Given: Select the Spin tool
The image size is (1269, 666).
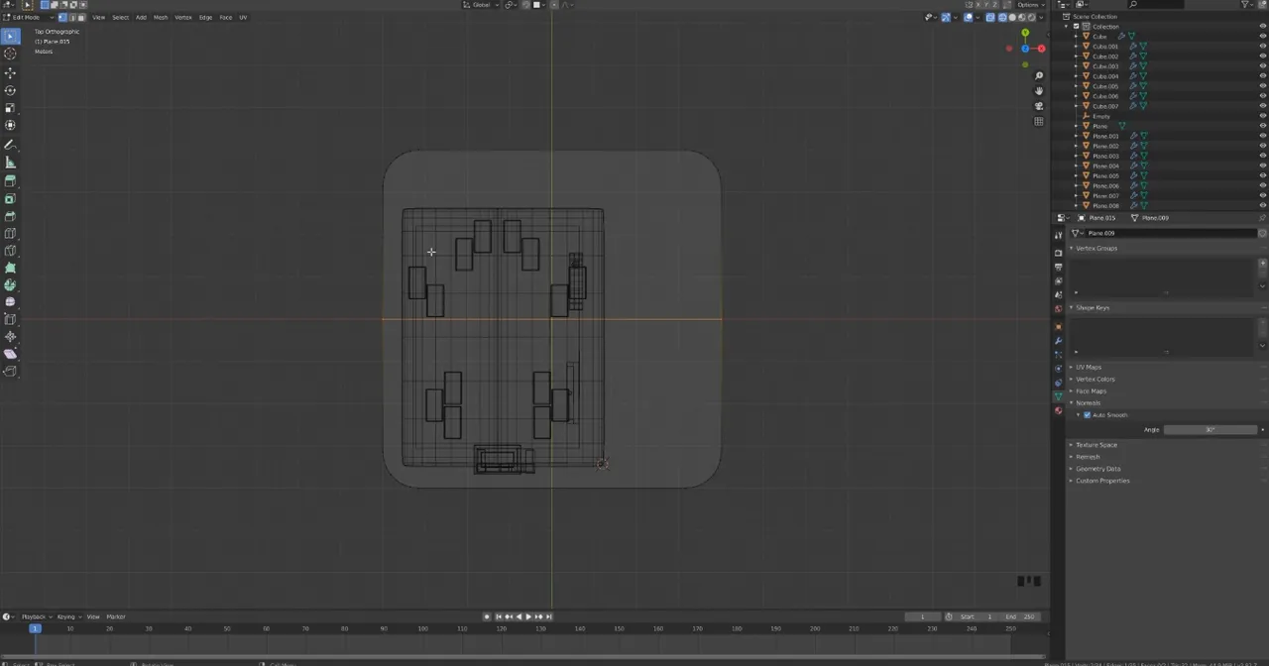Looking at the screenshot, I should (10, 284).
